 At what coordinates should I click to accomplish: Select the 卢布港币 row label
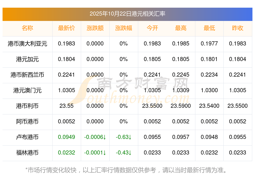tap(27, 137)
